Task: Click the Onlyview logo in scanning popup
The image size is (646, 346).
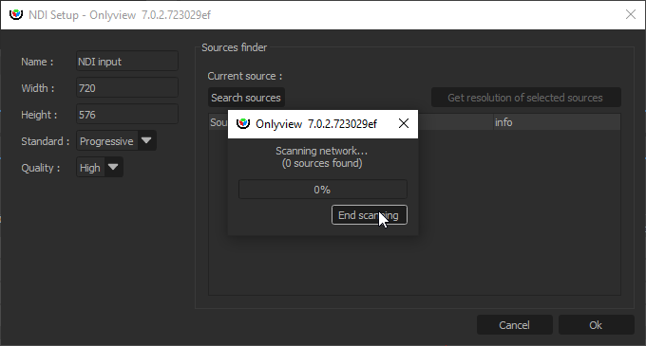Action: click(x=243, y=123)
